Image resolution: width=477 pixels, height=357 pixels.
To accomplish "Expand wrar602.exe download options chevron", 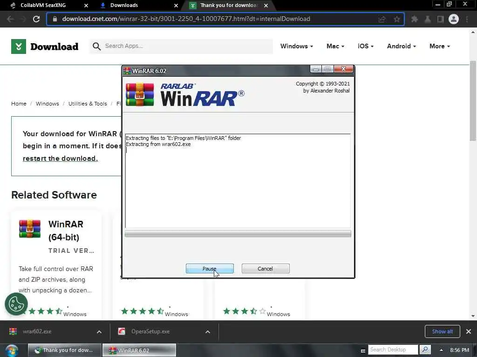I will coord(99,332).
